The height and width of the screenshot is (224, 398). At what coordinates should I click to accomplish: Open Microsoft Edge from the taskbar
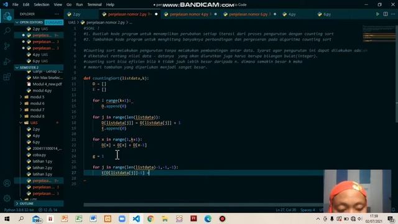(x=208, y=218)
